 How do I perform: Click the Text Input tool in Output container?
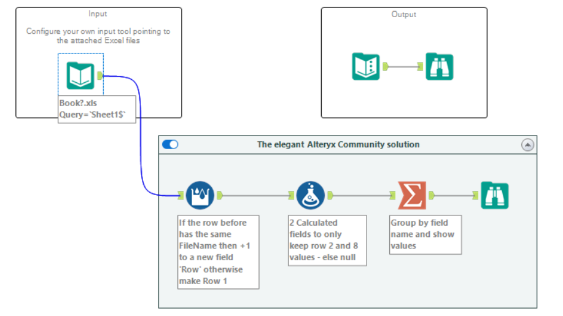(x=366, y=66)
